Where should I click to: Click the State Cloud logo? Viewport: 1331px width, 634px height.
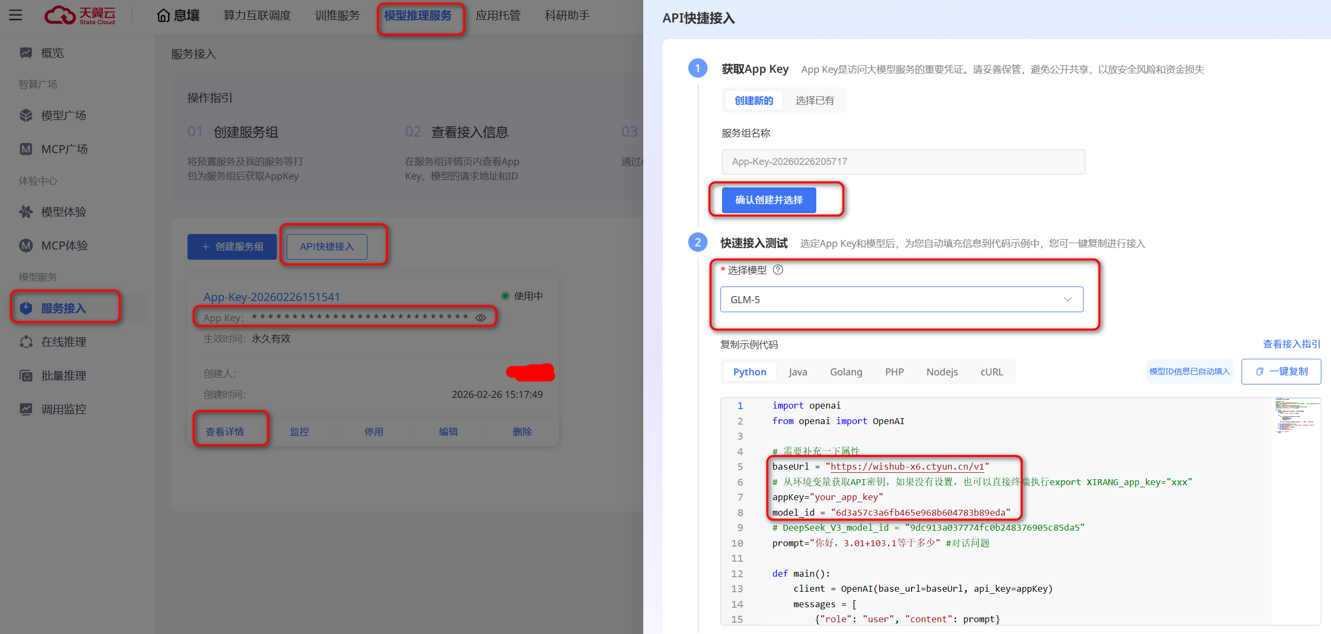80,15
